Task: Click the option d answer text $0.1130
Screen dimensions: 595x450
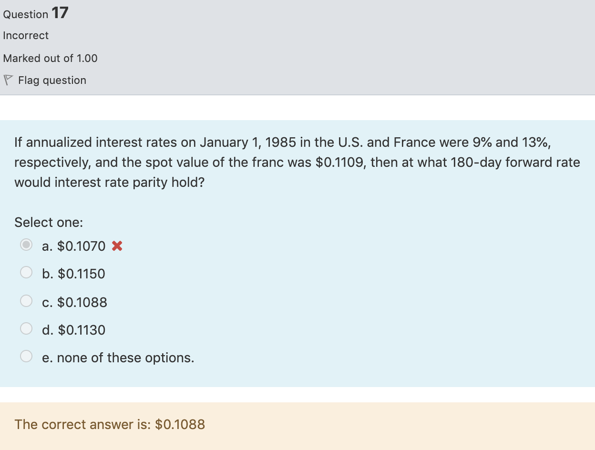Action: [x=74, y=329]
